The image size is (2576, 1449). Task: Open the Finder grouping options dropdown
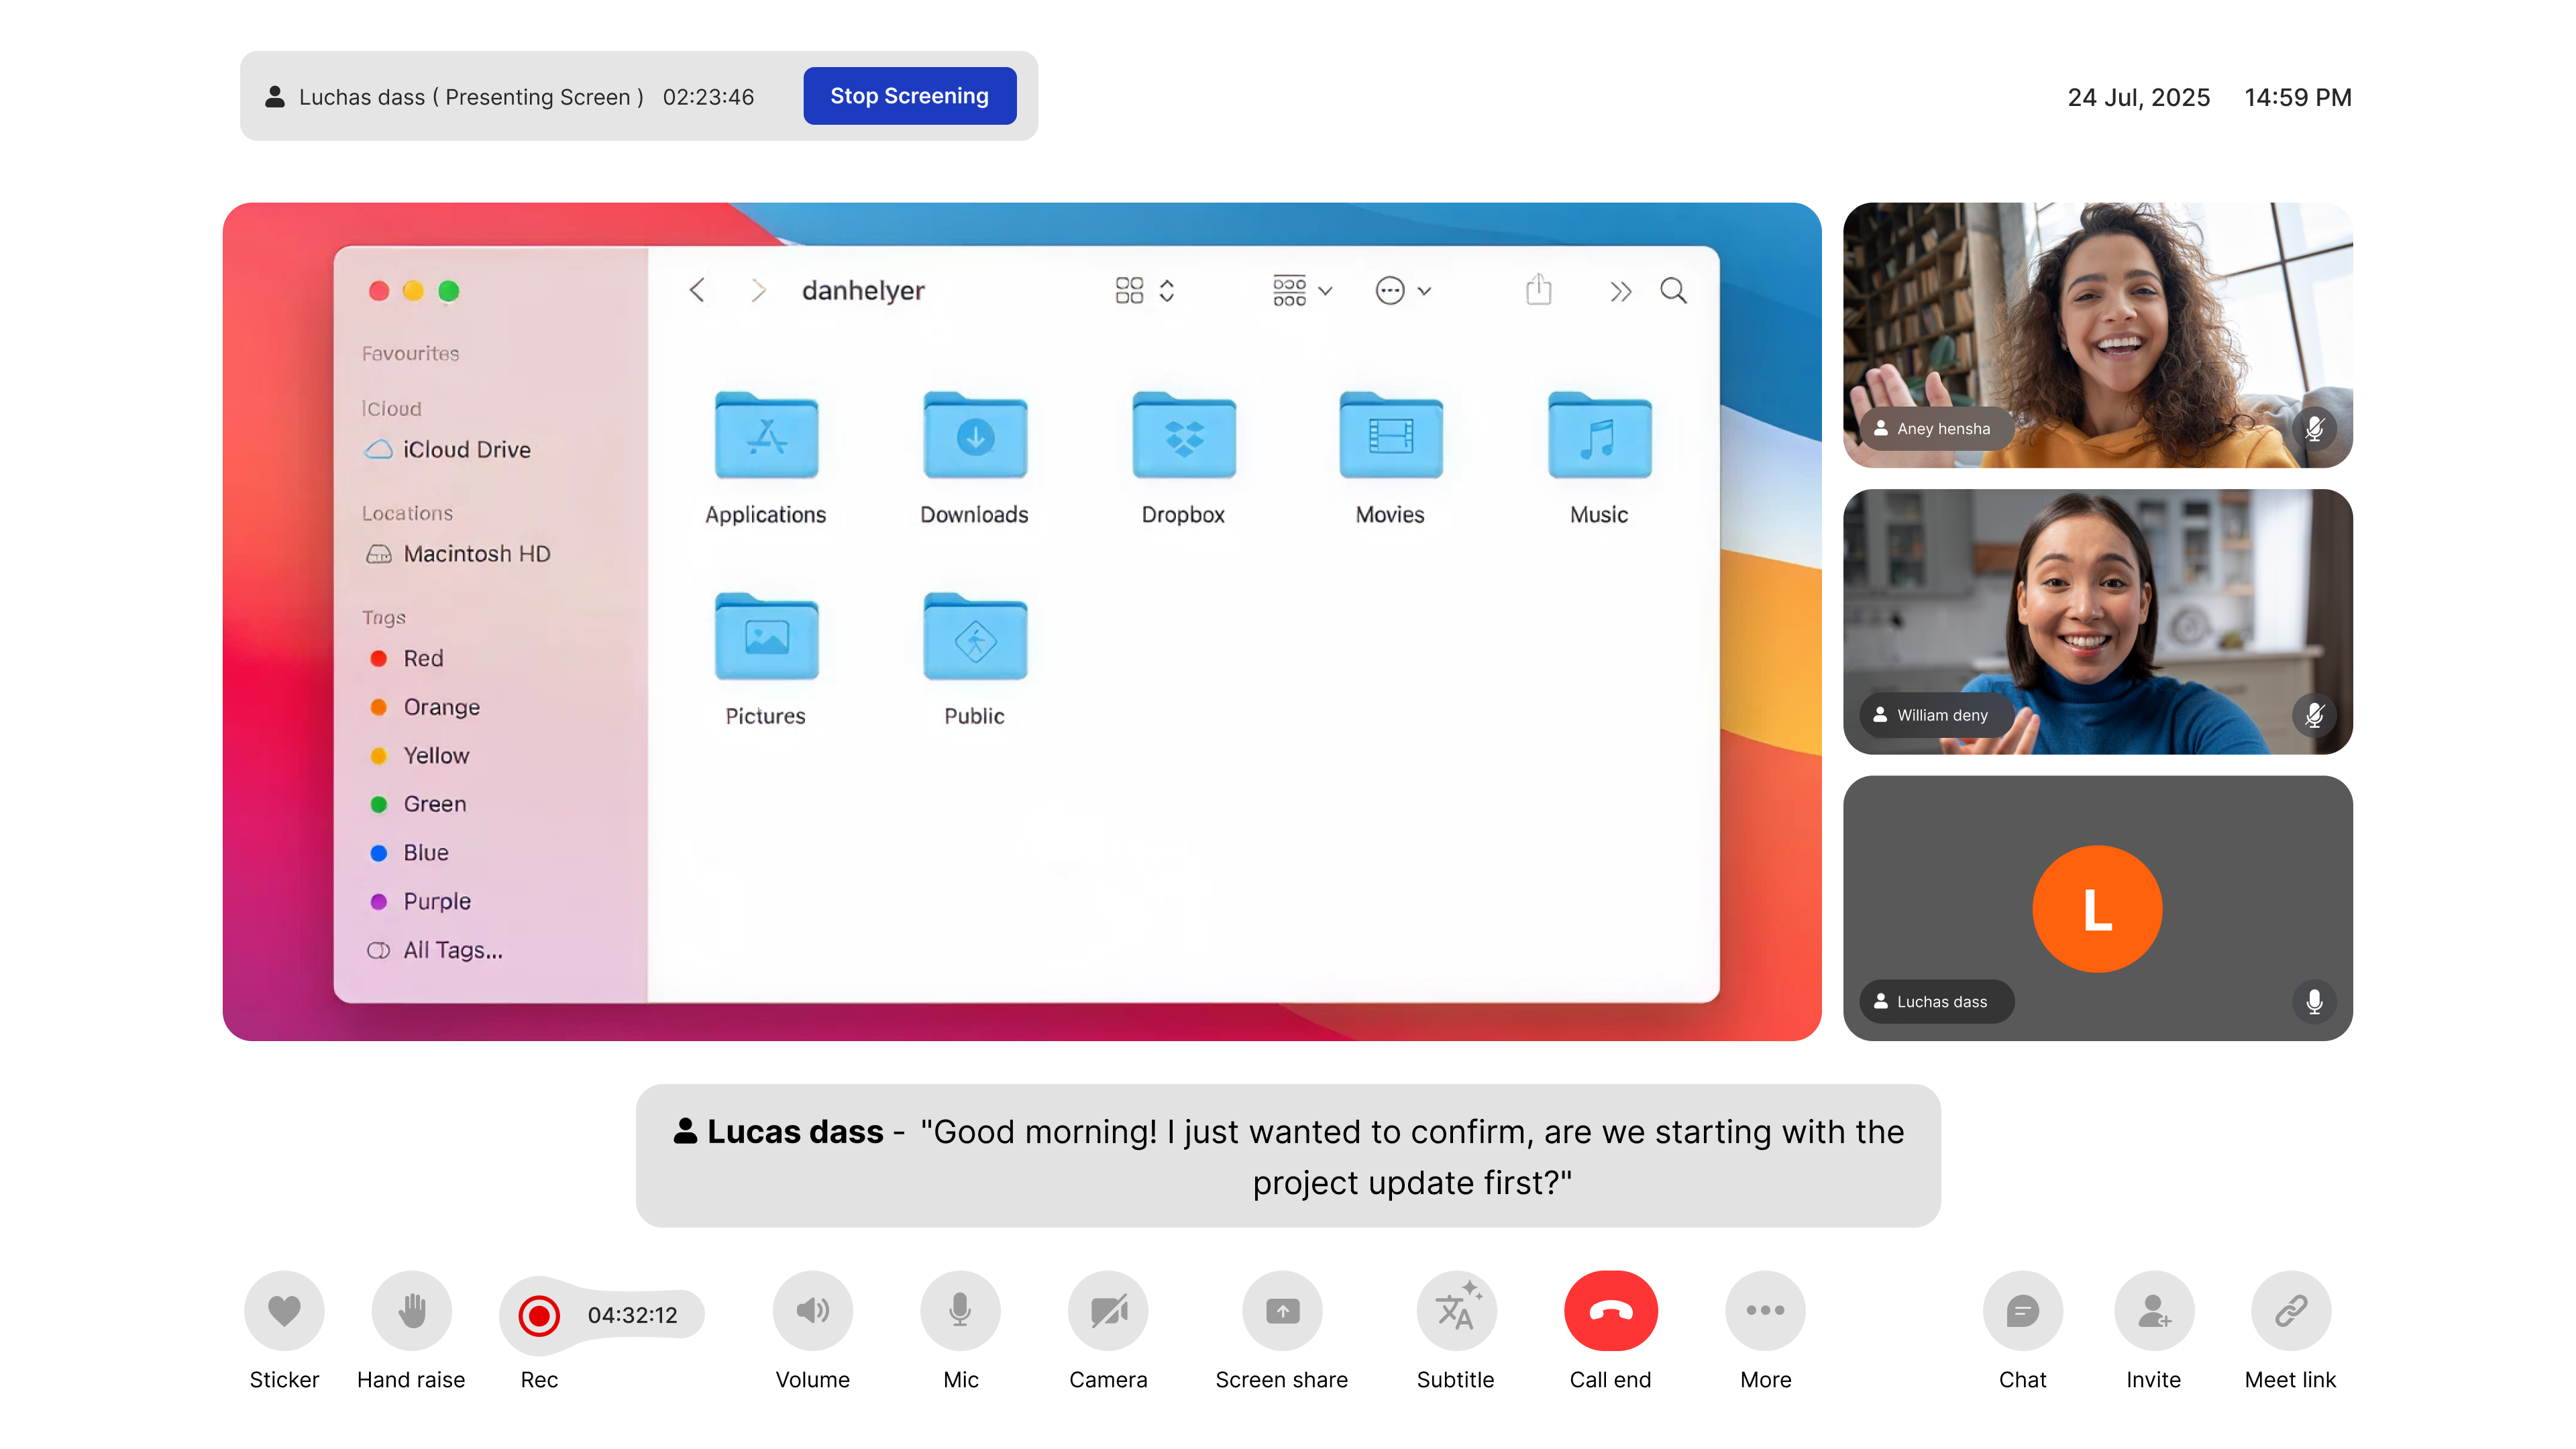pyautogui.click(x=1301, y=290)
